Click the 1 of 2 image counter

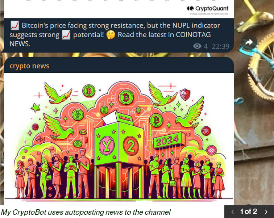[x=249, y=211]
